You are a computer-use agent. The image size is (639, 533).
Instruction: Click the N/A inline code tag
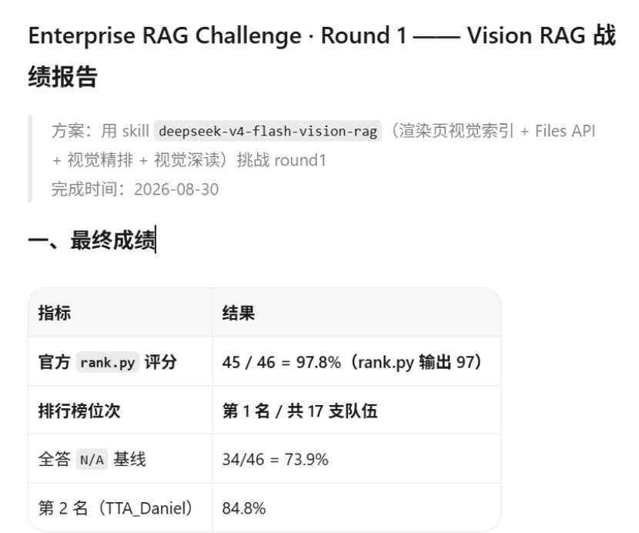click(92, 460)
